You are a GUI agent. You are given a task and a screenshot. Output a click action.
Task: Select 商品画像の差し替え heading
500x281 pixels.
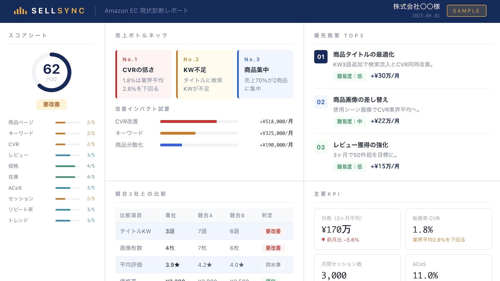pyautogui.click(x=361, y=100)
